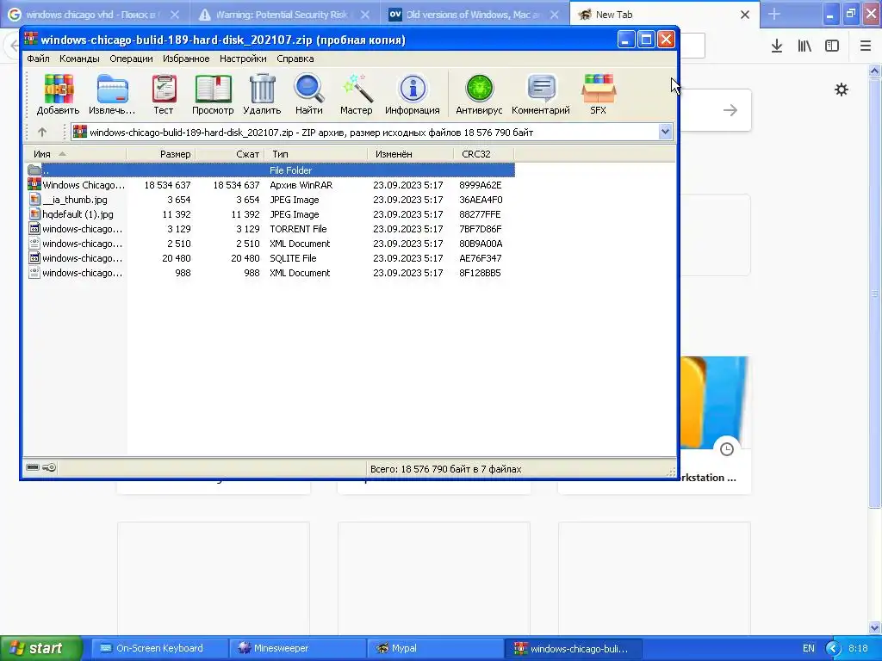
Task: Select the XML Document sized 2 510
Action: point(270,244)
